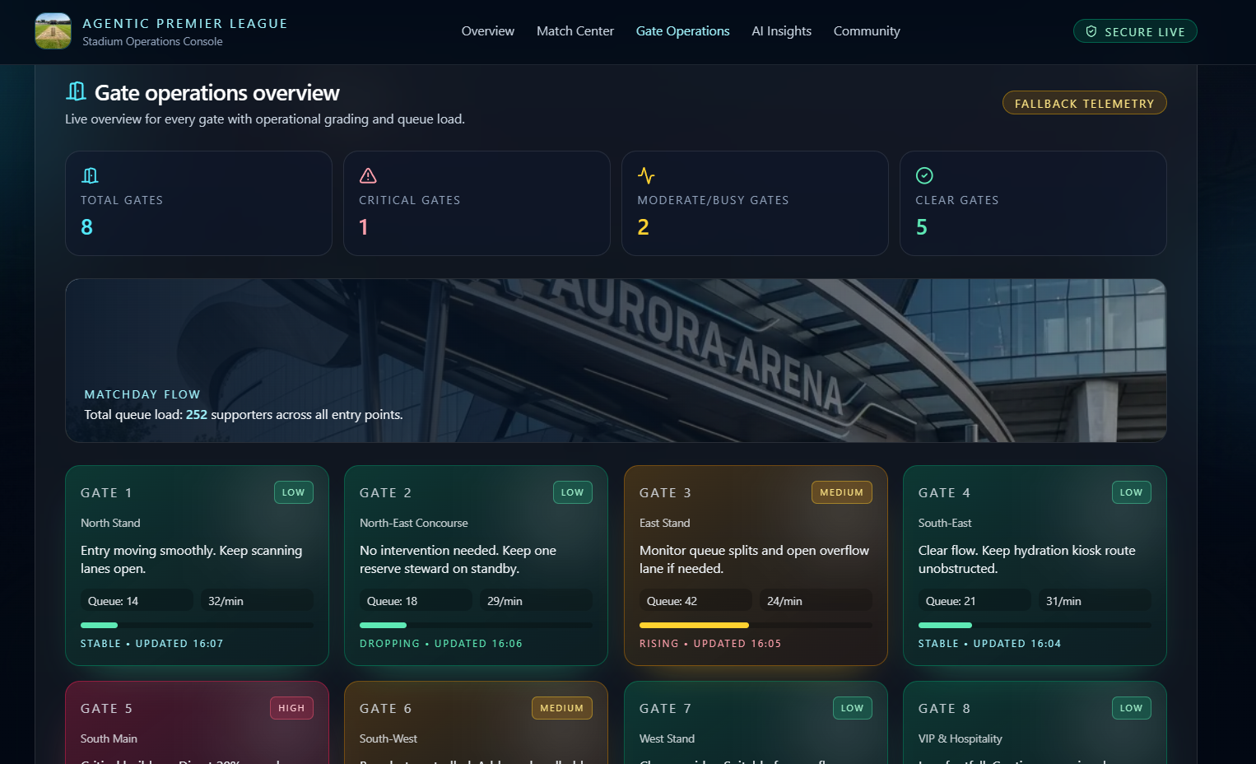Click the Gate 7 LOW status badge
Screen dimensions: 1256x764
[x=853, y=708]
